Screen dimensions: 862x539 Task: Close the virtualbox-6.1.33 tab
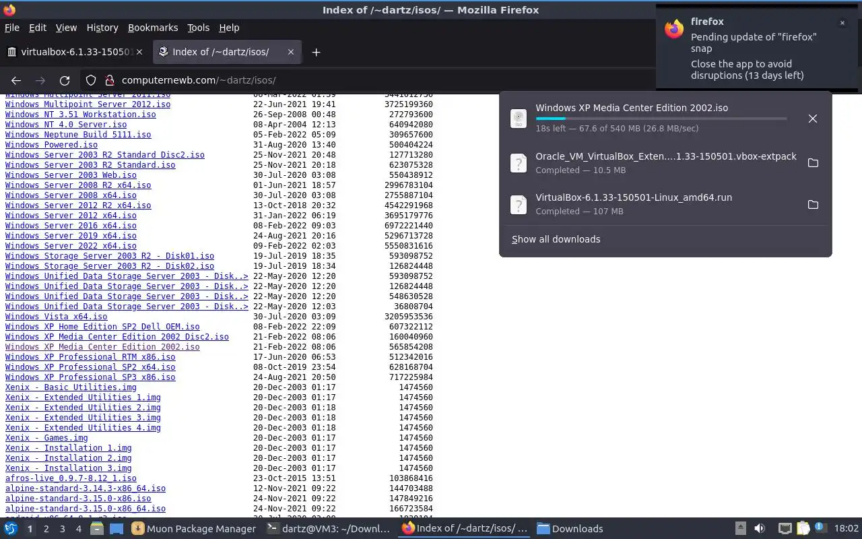click(x=139, y=52)
